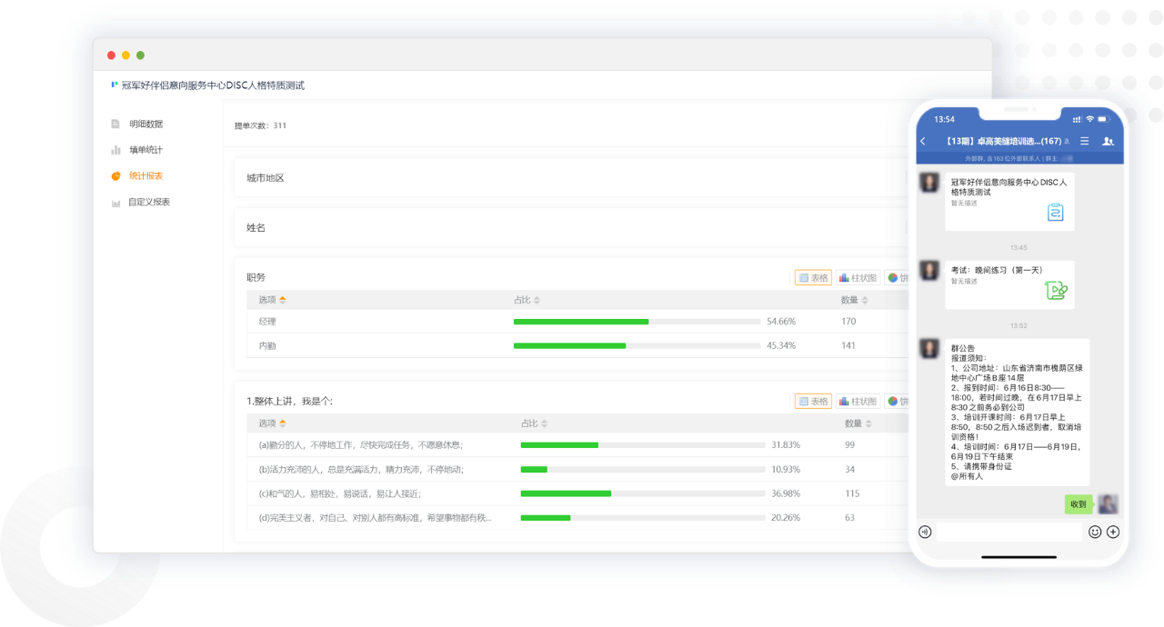The width and height of the screenshot is (1164, 627).
Task: Open the 群公告 announcement message
Action: click(1018, 412)
